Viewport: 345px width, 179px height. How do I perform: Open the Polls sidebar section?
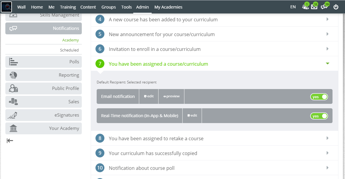pyautogui.click(x=43, y=62)
